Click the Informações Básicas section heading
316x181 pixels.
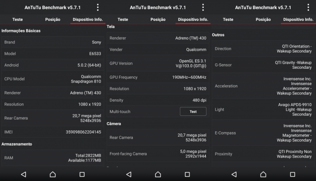[x=21, y=31]
